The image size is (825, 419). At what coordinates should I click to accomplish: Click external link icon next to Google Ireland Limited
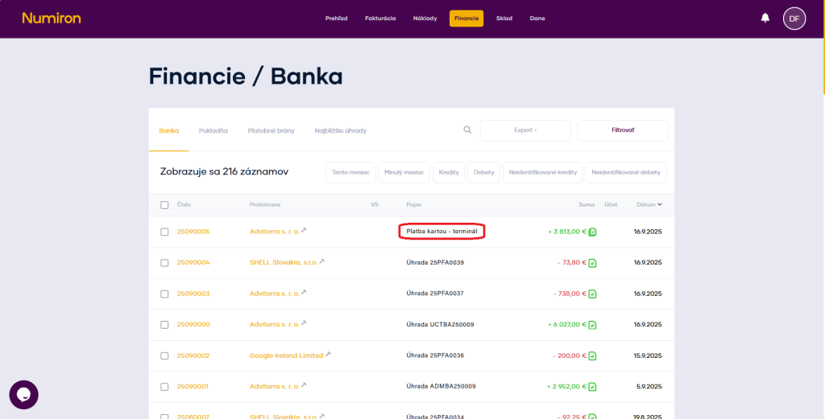tap(329, 355)
